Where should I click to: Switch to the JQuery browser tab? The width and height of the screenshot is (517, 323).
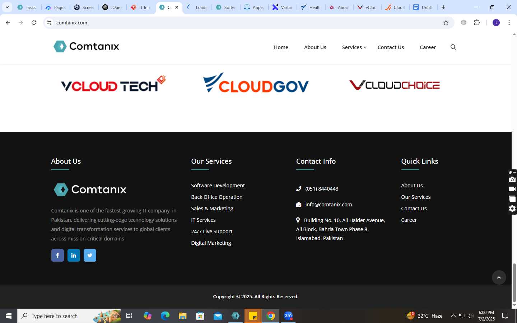click(112, 7)
